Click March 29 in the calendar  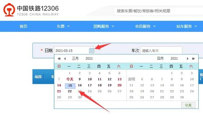70,97
